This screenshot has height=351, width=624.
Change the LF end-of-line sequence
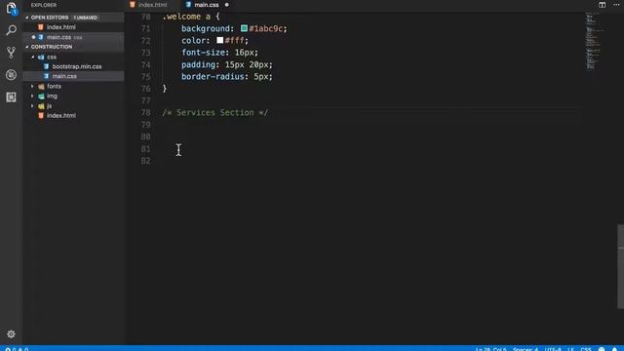click(570, 349)
